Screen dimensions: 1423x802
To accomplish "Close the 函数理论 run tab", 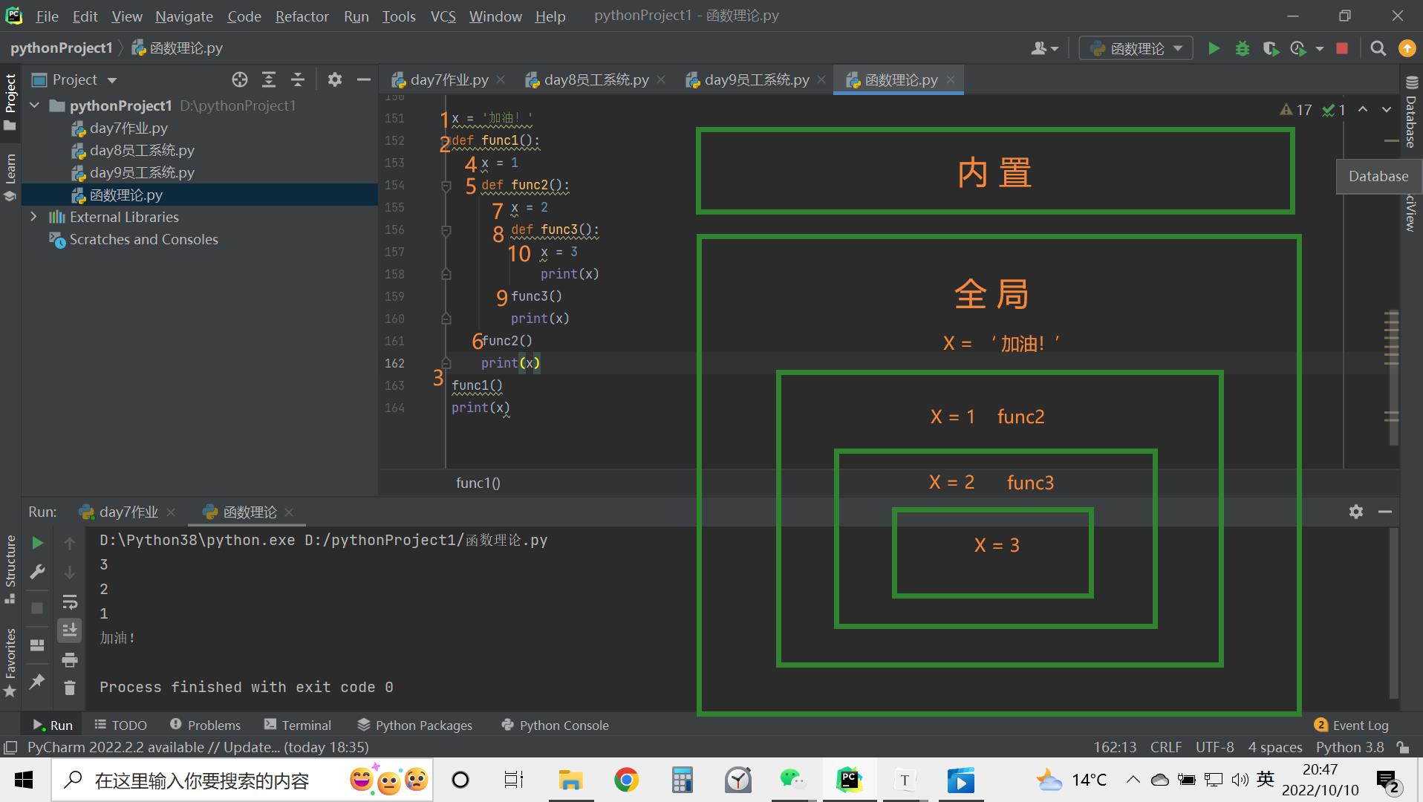I will (x=289, y=512).
